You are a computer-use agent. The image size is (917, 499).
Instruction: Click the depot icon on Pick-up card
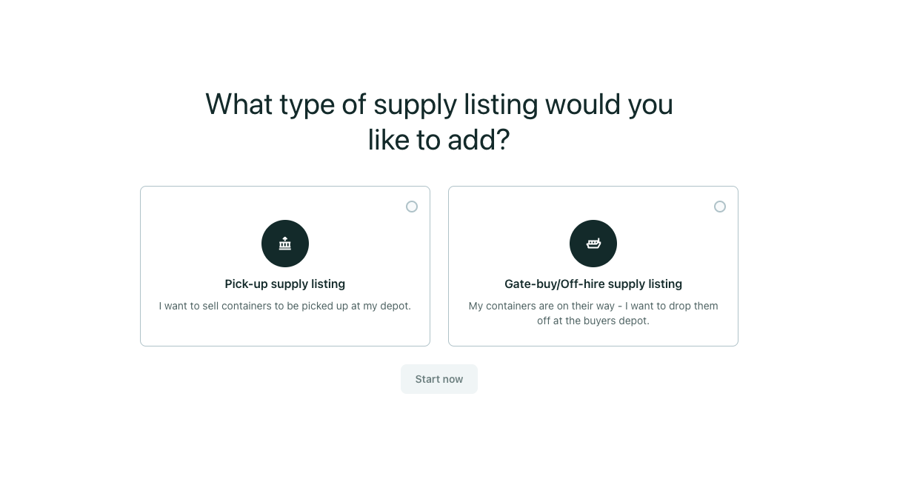[x=285, y=244]
